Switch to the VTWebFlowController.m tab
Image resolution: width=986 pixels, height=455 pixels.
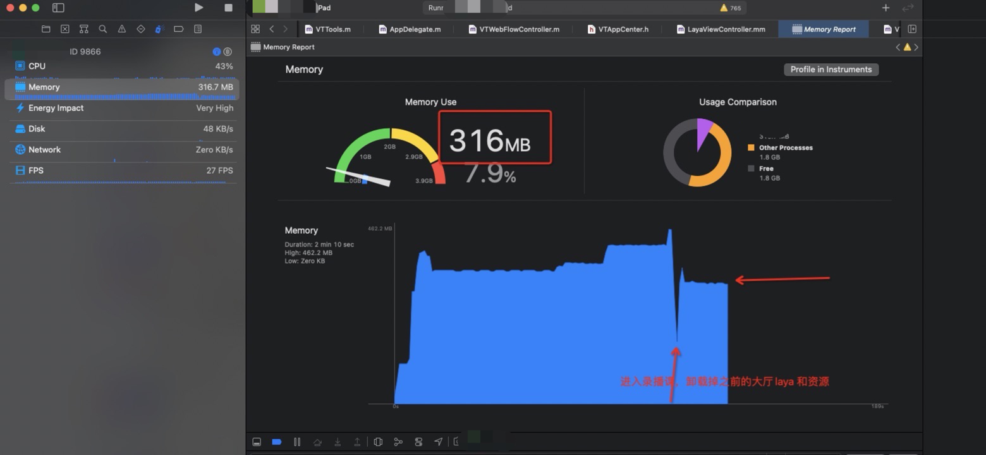514,29
